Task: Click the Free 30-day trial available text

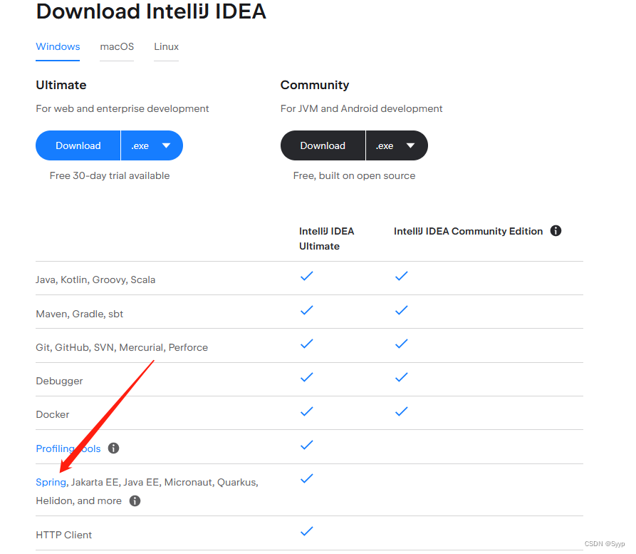Action: pyautogui.click(x=110, y=175)
